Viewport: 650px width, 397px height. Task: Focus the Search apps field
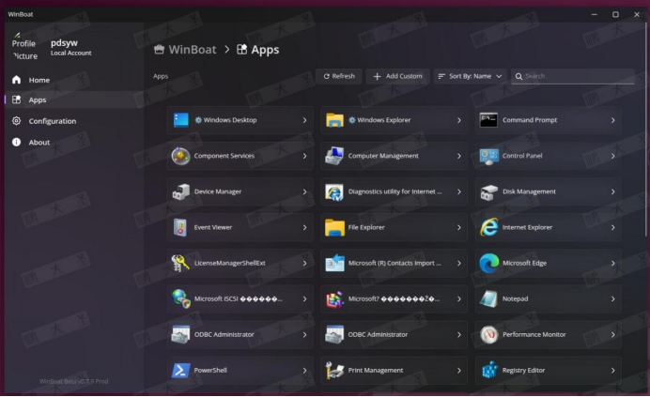point(577,76)
